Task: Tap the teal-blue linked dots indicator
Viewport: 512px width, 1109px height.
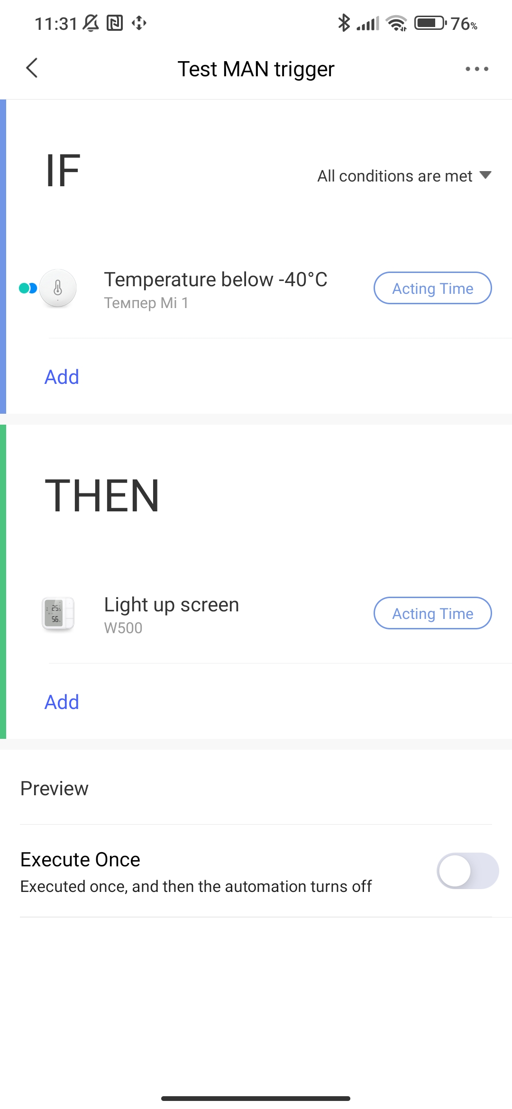Action: [28, 288]
